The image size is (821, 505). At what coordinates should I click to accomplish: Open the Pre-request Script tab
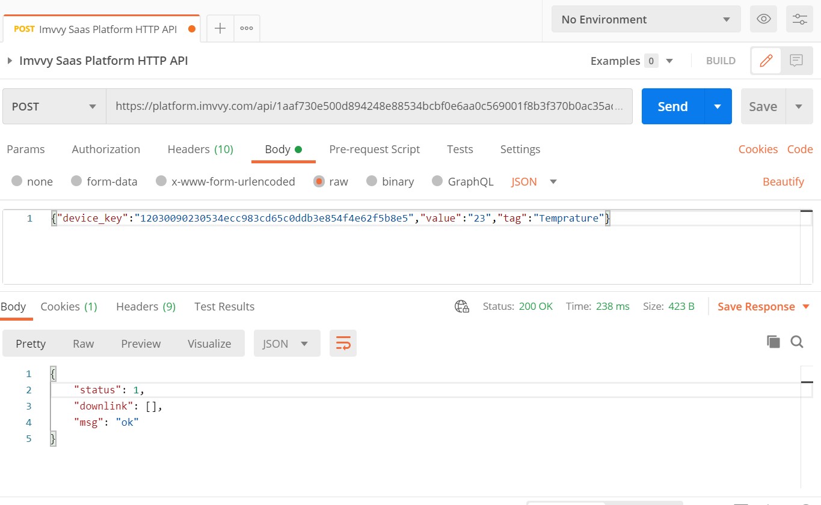[x=374, y=149]
